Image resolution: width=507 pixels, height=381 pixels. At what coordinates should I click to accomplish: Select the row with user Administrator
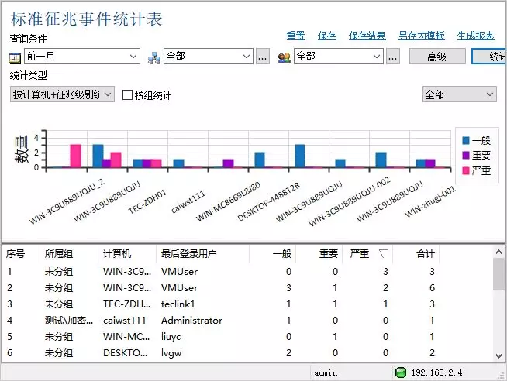[222, 321]
